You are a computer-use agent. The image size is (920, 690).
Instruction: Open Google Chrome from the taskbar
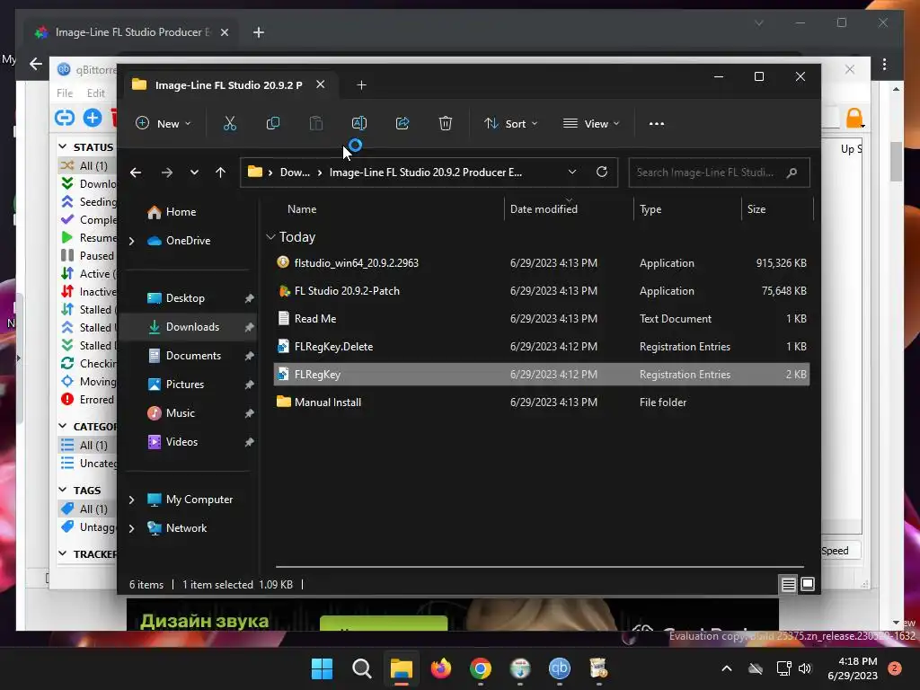481,668
